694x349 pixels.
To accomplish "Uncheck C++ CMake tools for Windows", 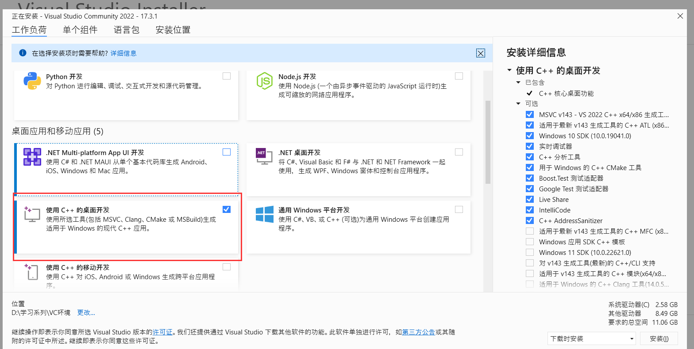I will tap(530, 167).
